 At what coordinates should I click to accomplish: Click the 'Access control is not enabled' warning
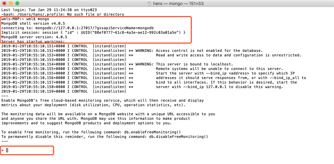pyautogui.click(x=132, y=51)
